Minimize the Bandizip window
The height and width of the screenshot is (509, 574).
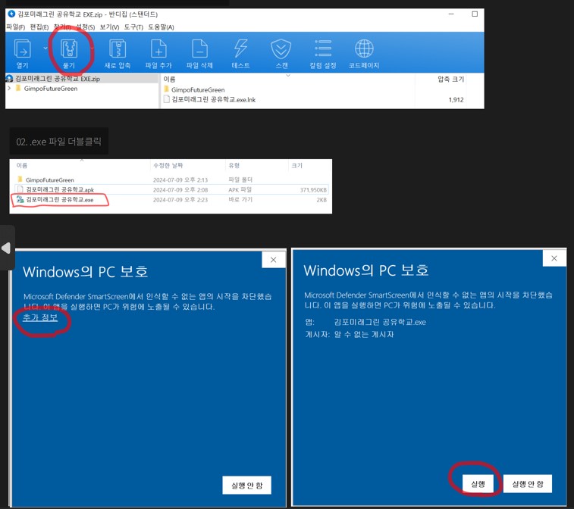(451, 14)
